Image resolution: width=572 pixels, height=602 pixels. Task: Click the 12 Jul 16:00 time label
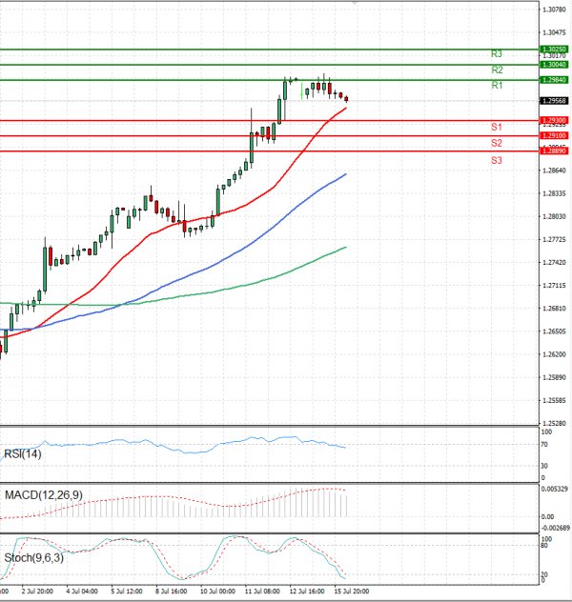[x=307, y=592]
